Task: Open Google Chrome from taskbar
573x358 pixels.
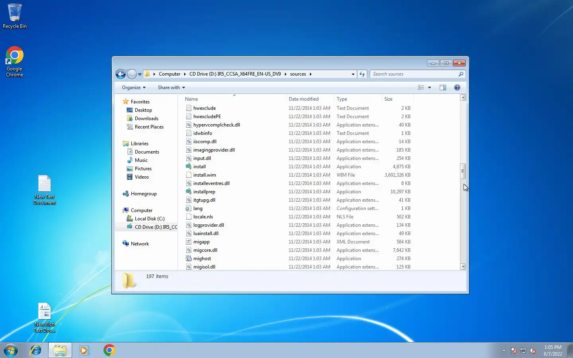Action: coord(109,350)
